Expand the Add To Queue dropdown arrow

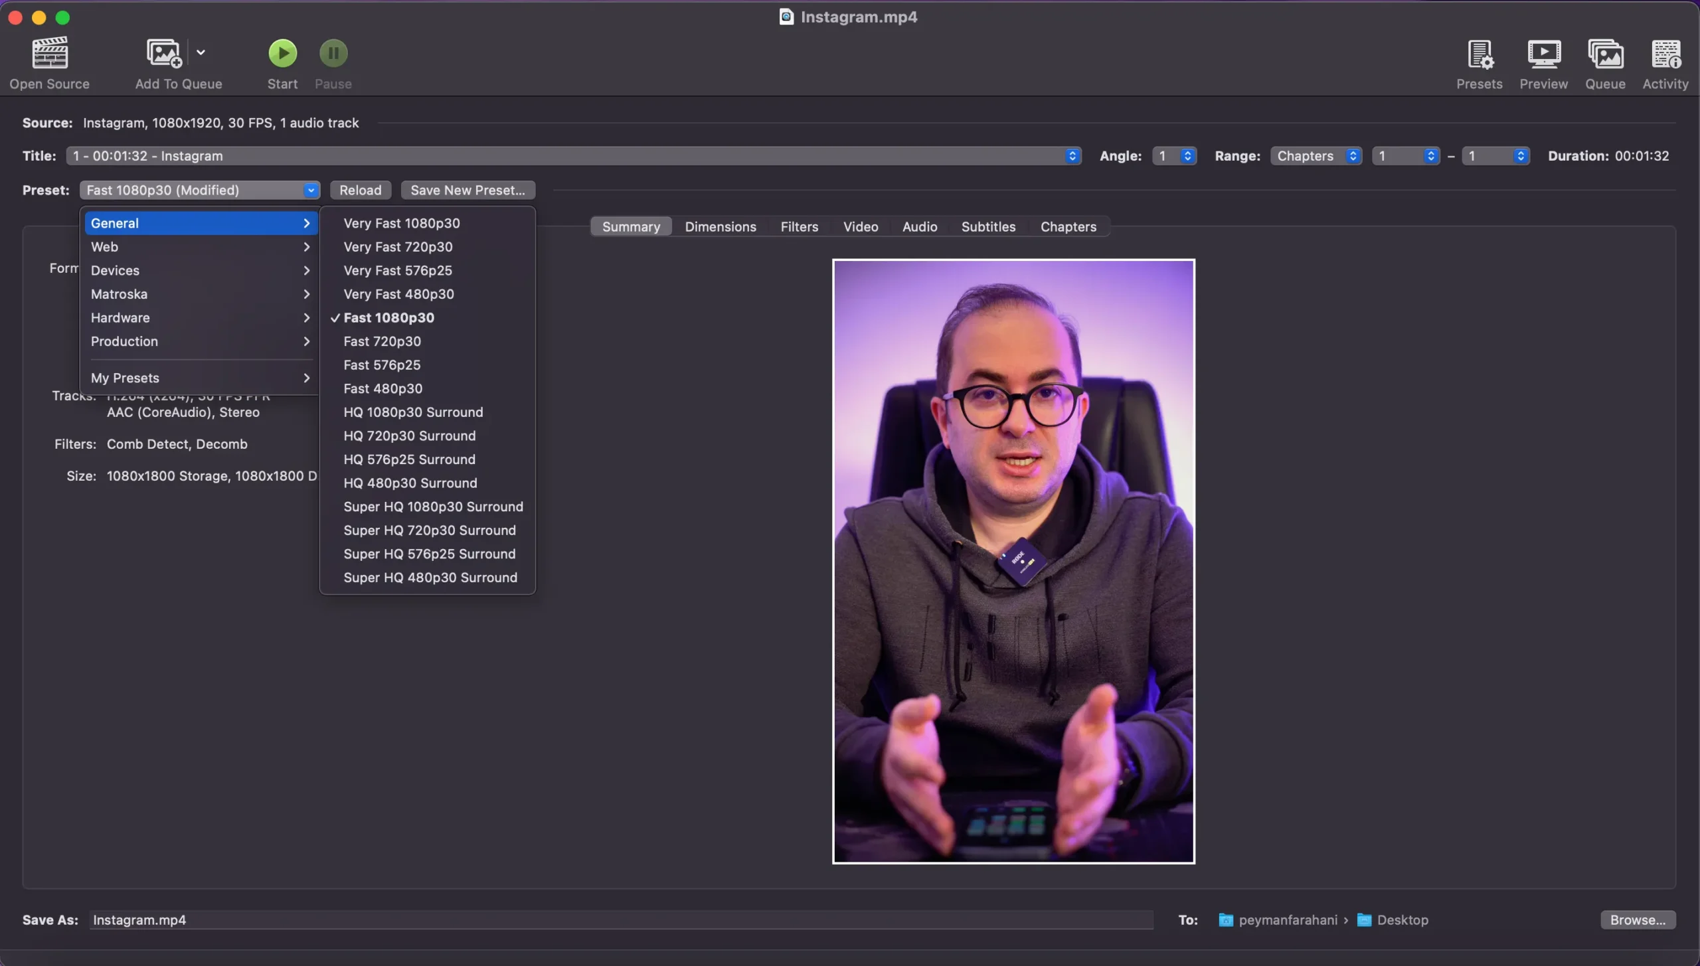coord(201,52)
